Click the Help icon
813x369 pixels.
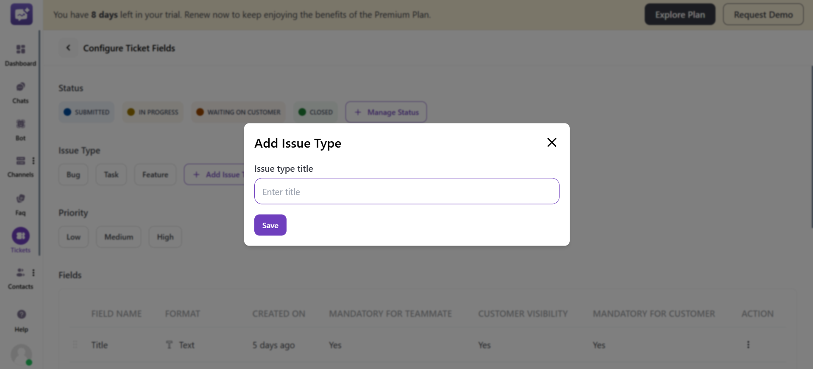(x=21, y=319)
